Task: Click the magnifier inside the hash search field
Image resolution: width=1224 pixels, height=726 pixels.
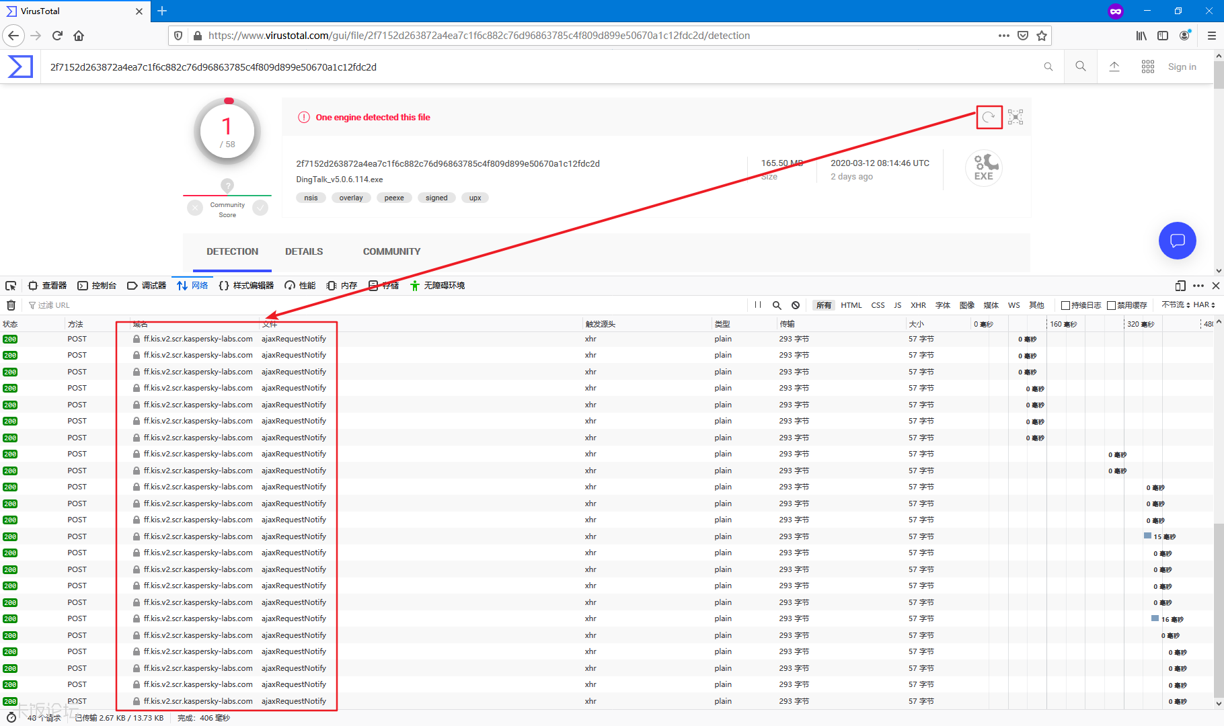Action: coord(1048,67)
